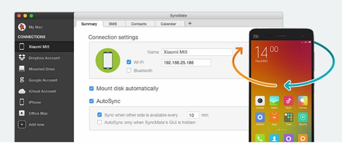The height and width of the screenshot is (143, 342).
Task: Click the Add new connection icon
Action: tap(22, 124)
